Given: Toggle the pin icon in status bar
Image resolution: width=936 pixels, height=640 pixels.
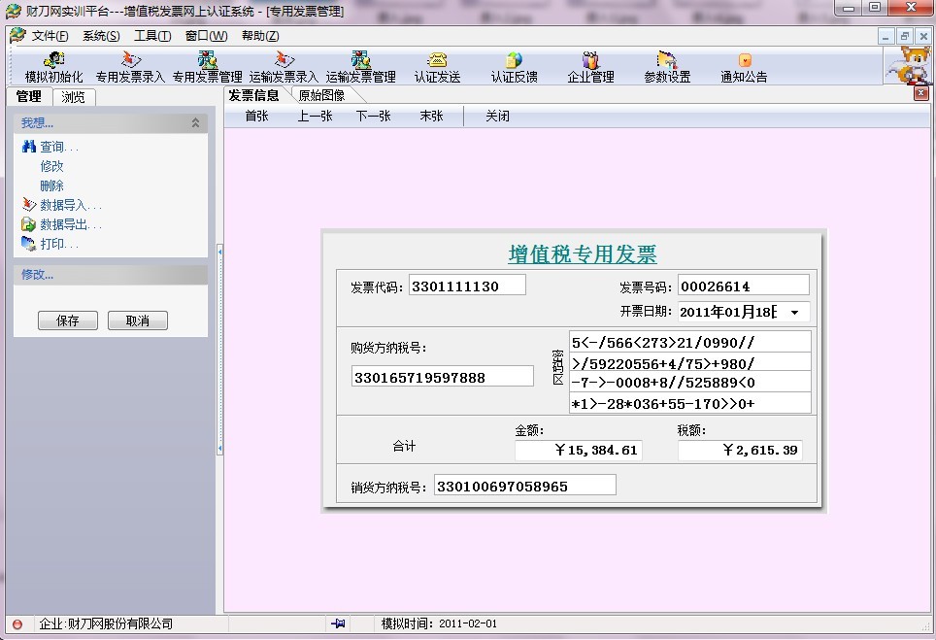Looking at the screenshot, I should (338, 623).
